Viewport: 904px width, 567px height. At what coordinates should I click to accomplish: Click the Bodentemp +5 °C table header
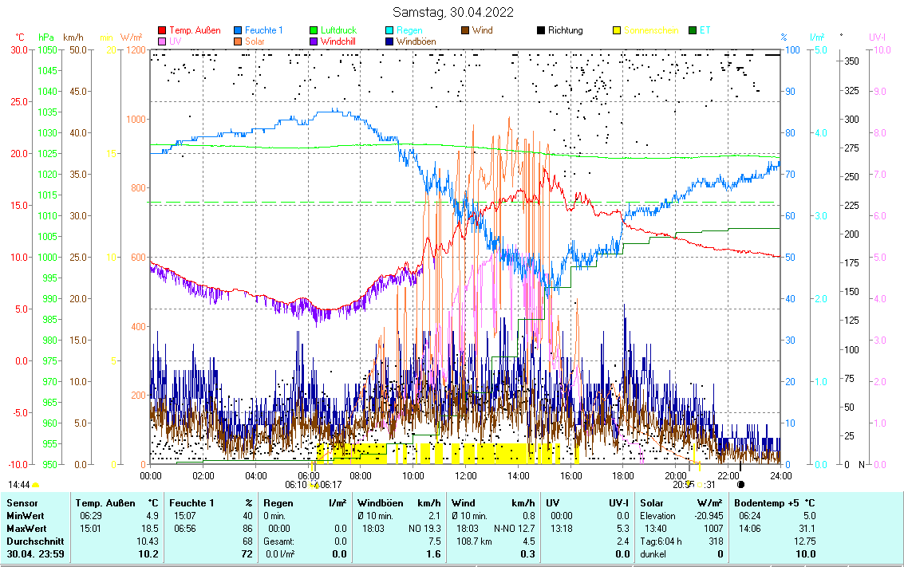coord(774,503)
